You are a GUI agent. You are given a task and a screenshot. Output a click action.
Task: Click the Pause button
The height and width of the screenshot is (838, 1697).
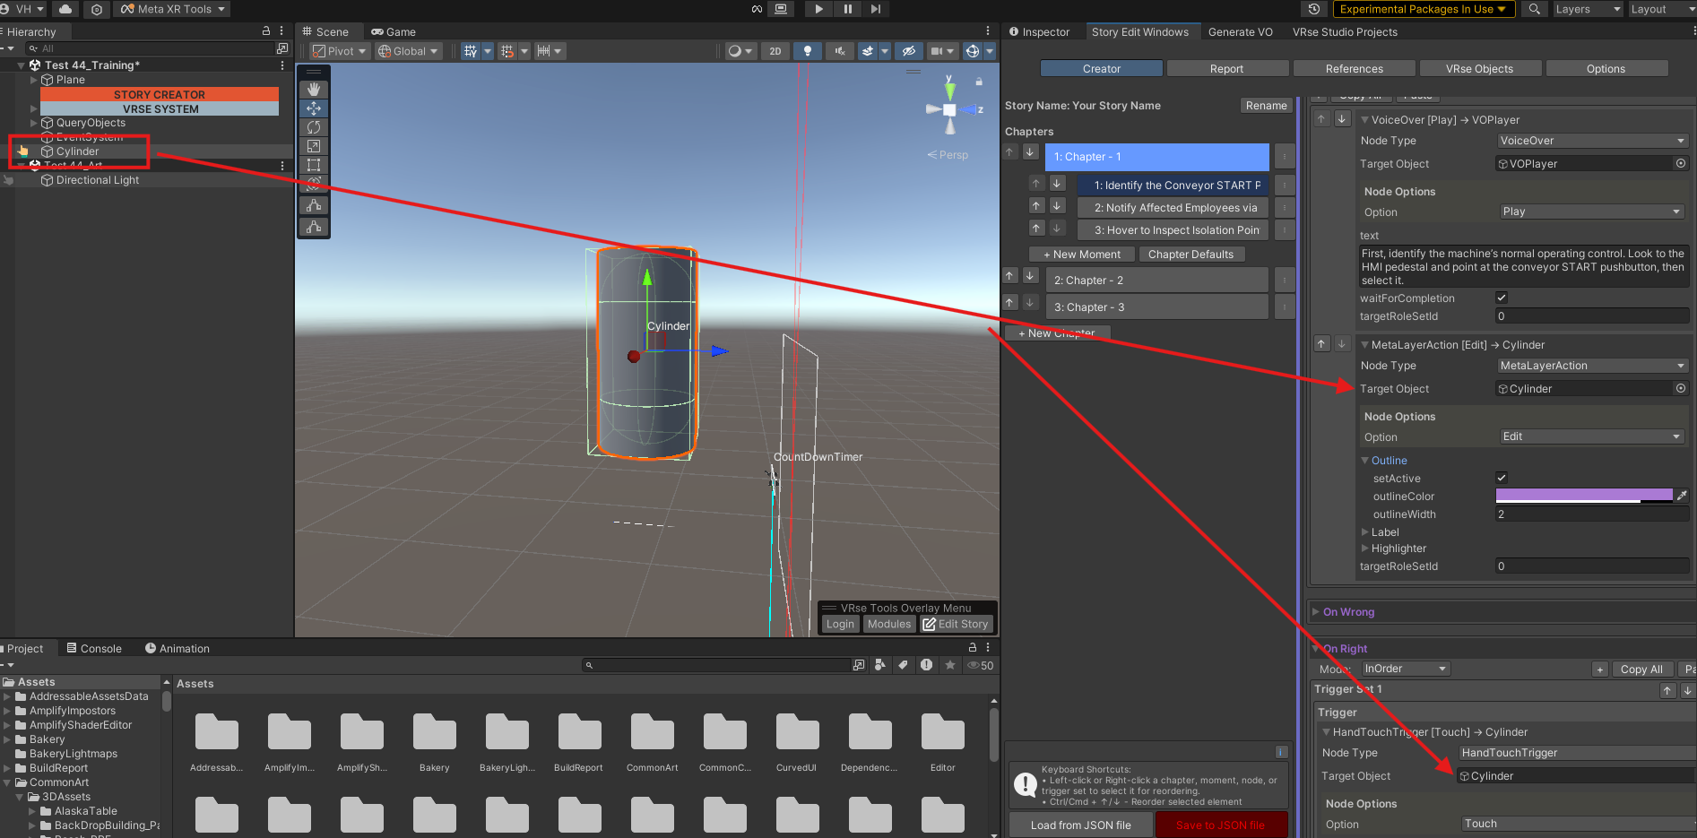coord(847,9)
